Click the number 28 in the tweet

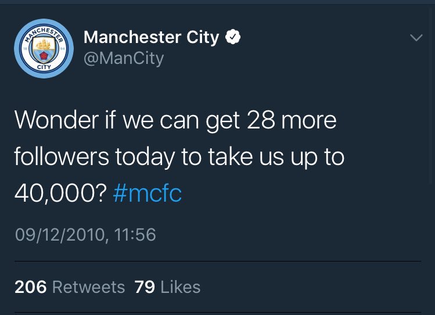pyautogui.click(x=261, y=120)
